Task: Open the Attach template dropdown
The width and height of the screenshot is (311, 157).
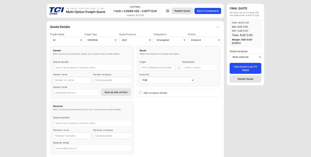Action: (245, 57)
